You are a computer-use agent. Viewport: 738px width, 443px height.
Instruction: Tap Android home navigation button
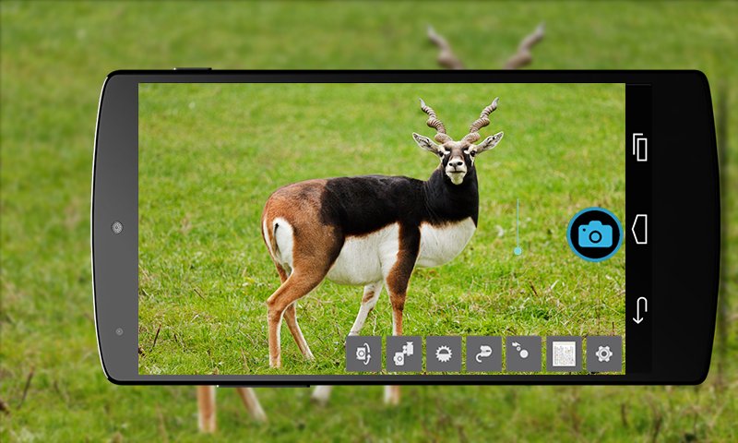tap(639, 229)
